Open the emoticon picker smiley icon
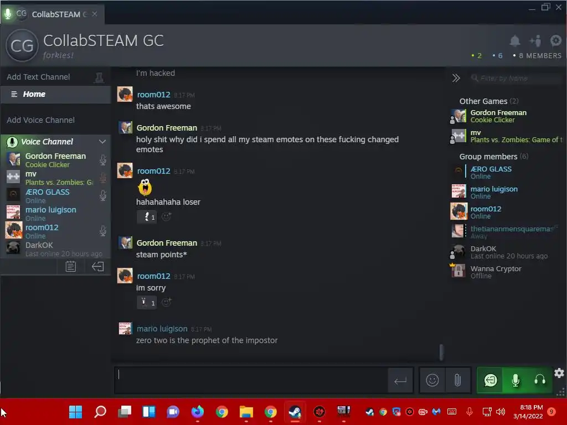 click(x=432, y=380)
